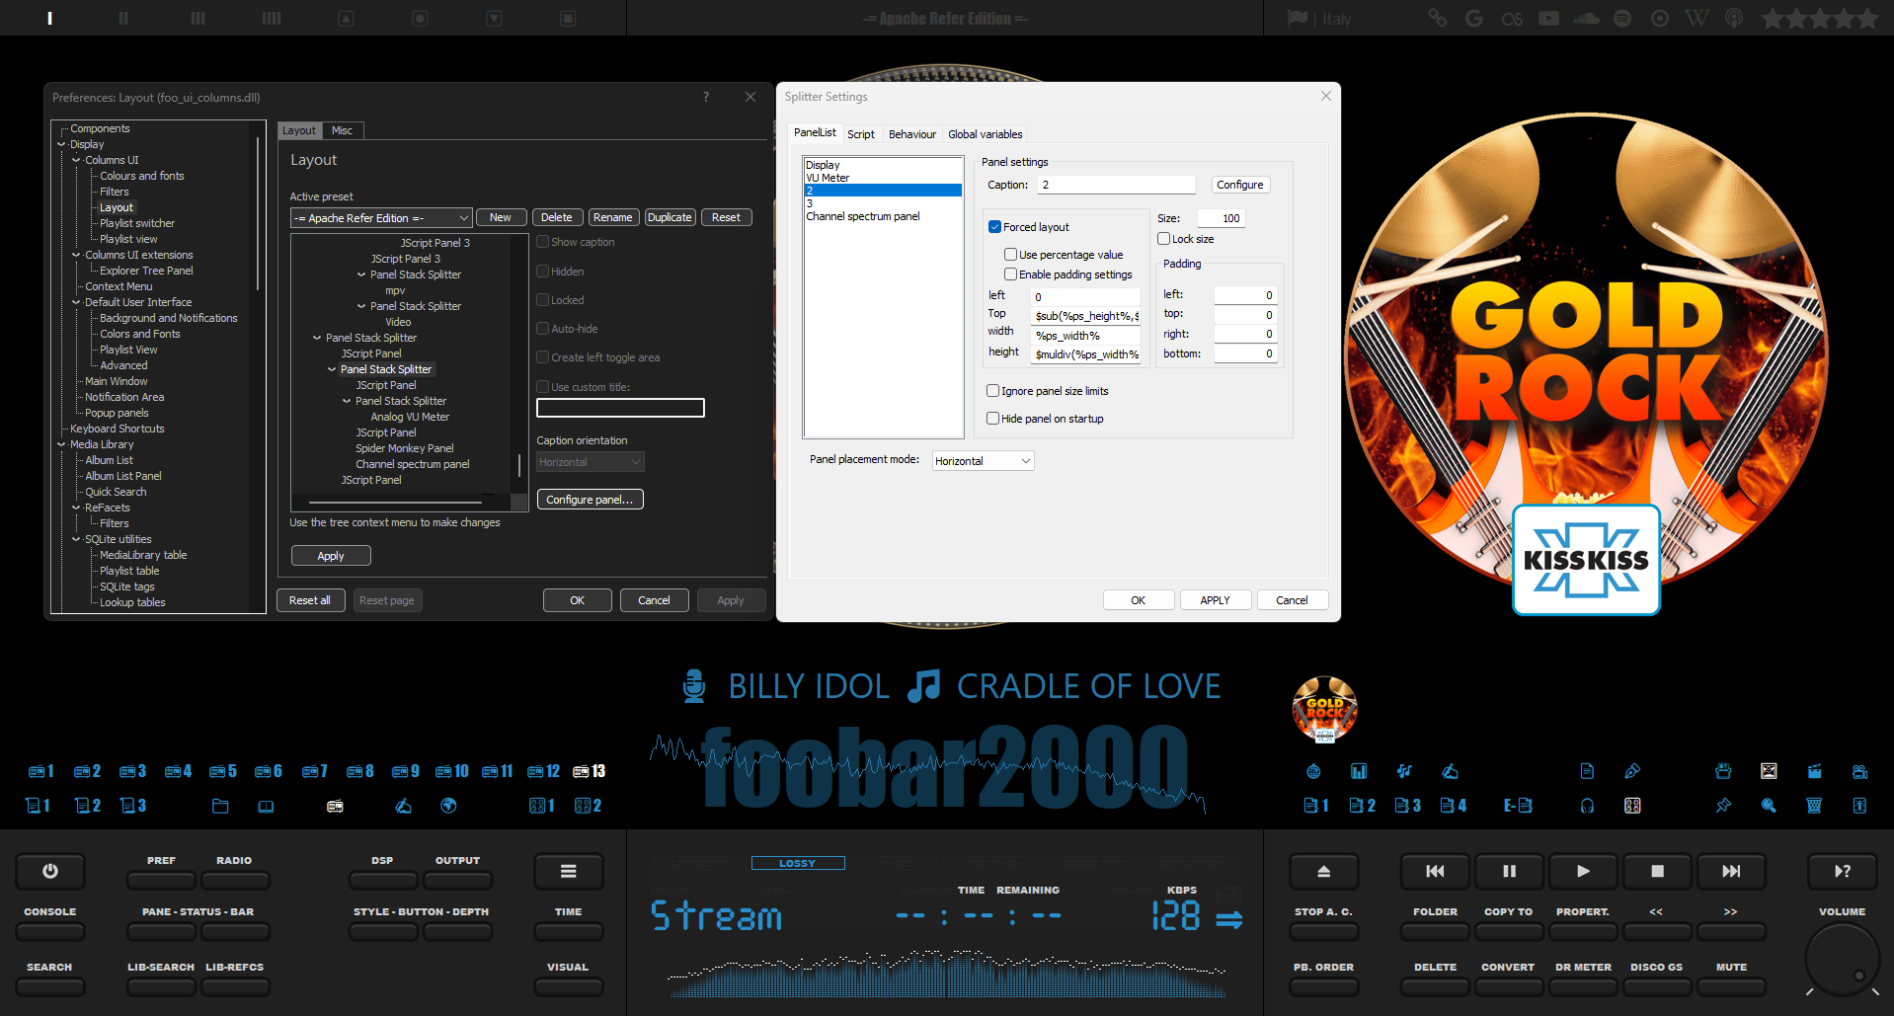Switch to Misc tab in Preferences

click(342, 130)
